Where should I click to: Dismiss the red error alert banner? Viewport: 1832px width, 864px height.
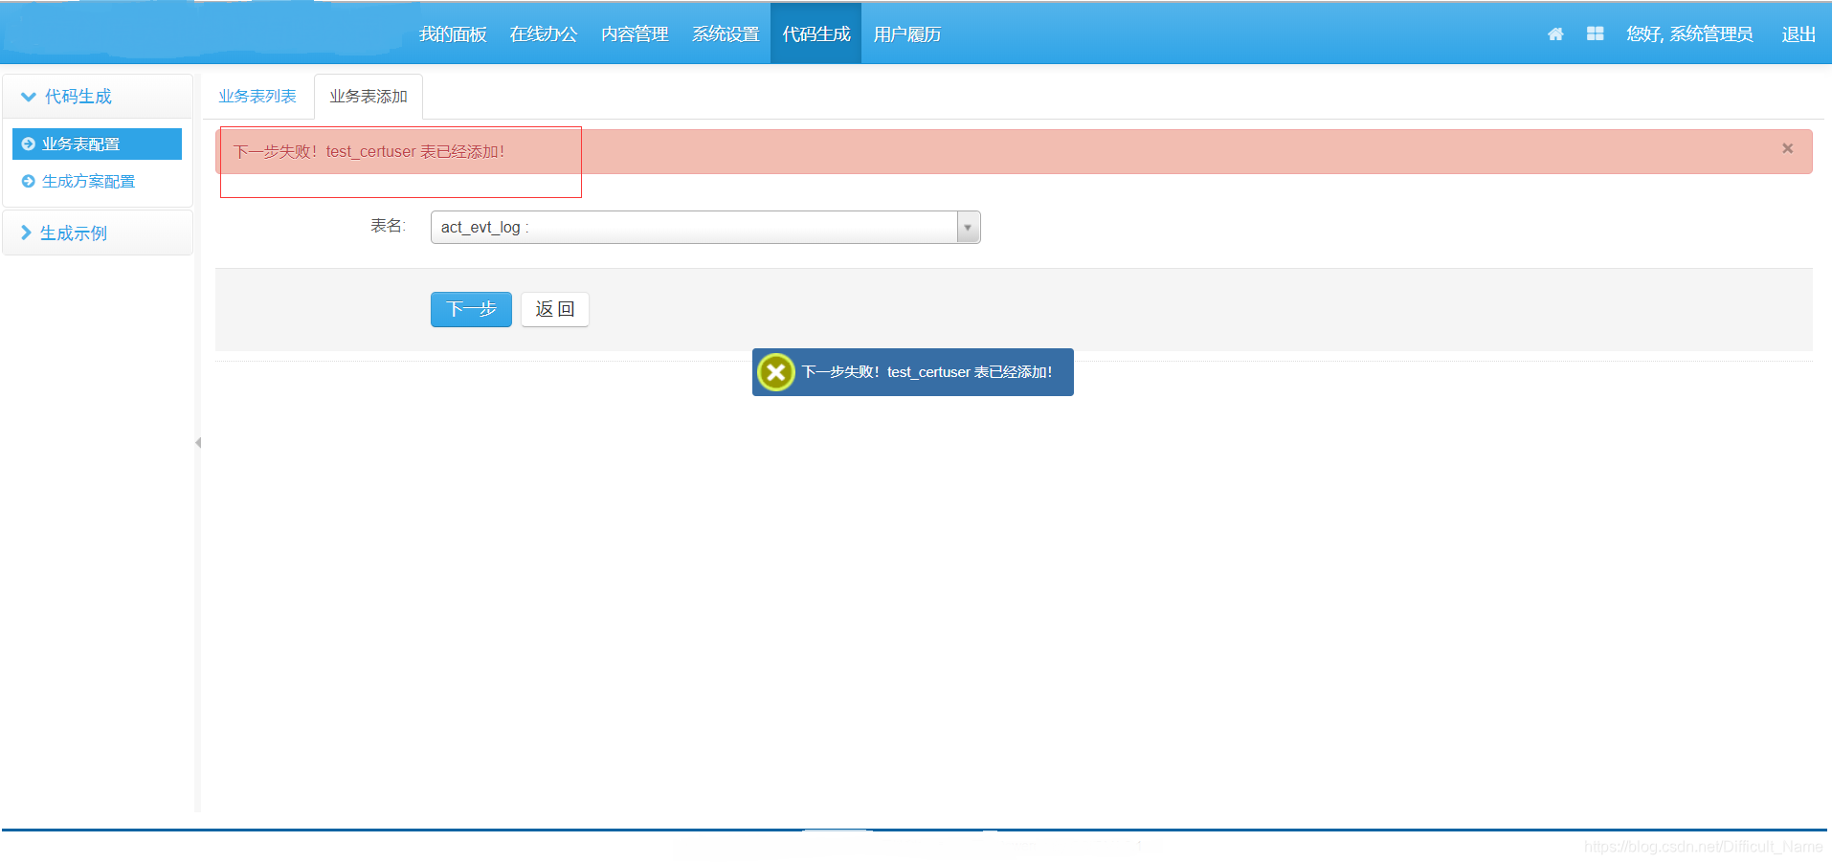(1787, 148)
